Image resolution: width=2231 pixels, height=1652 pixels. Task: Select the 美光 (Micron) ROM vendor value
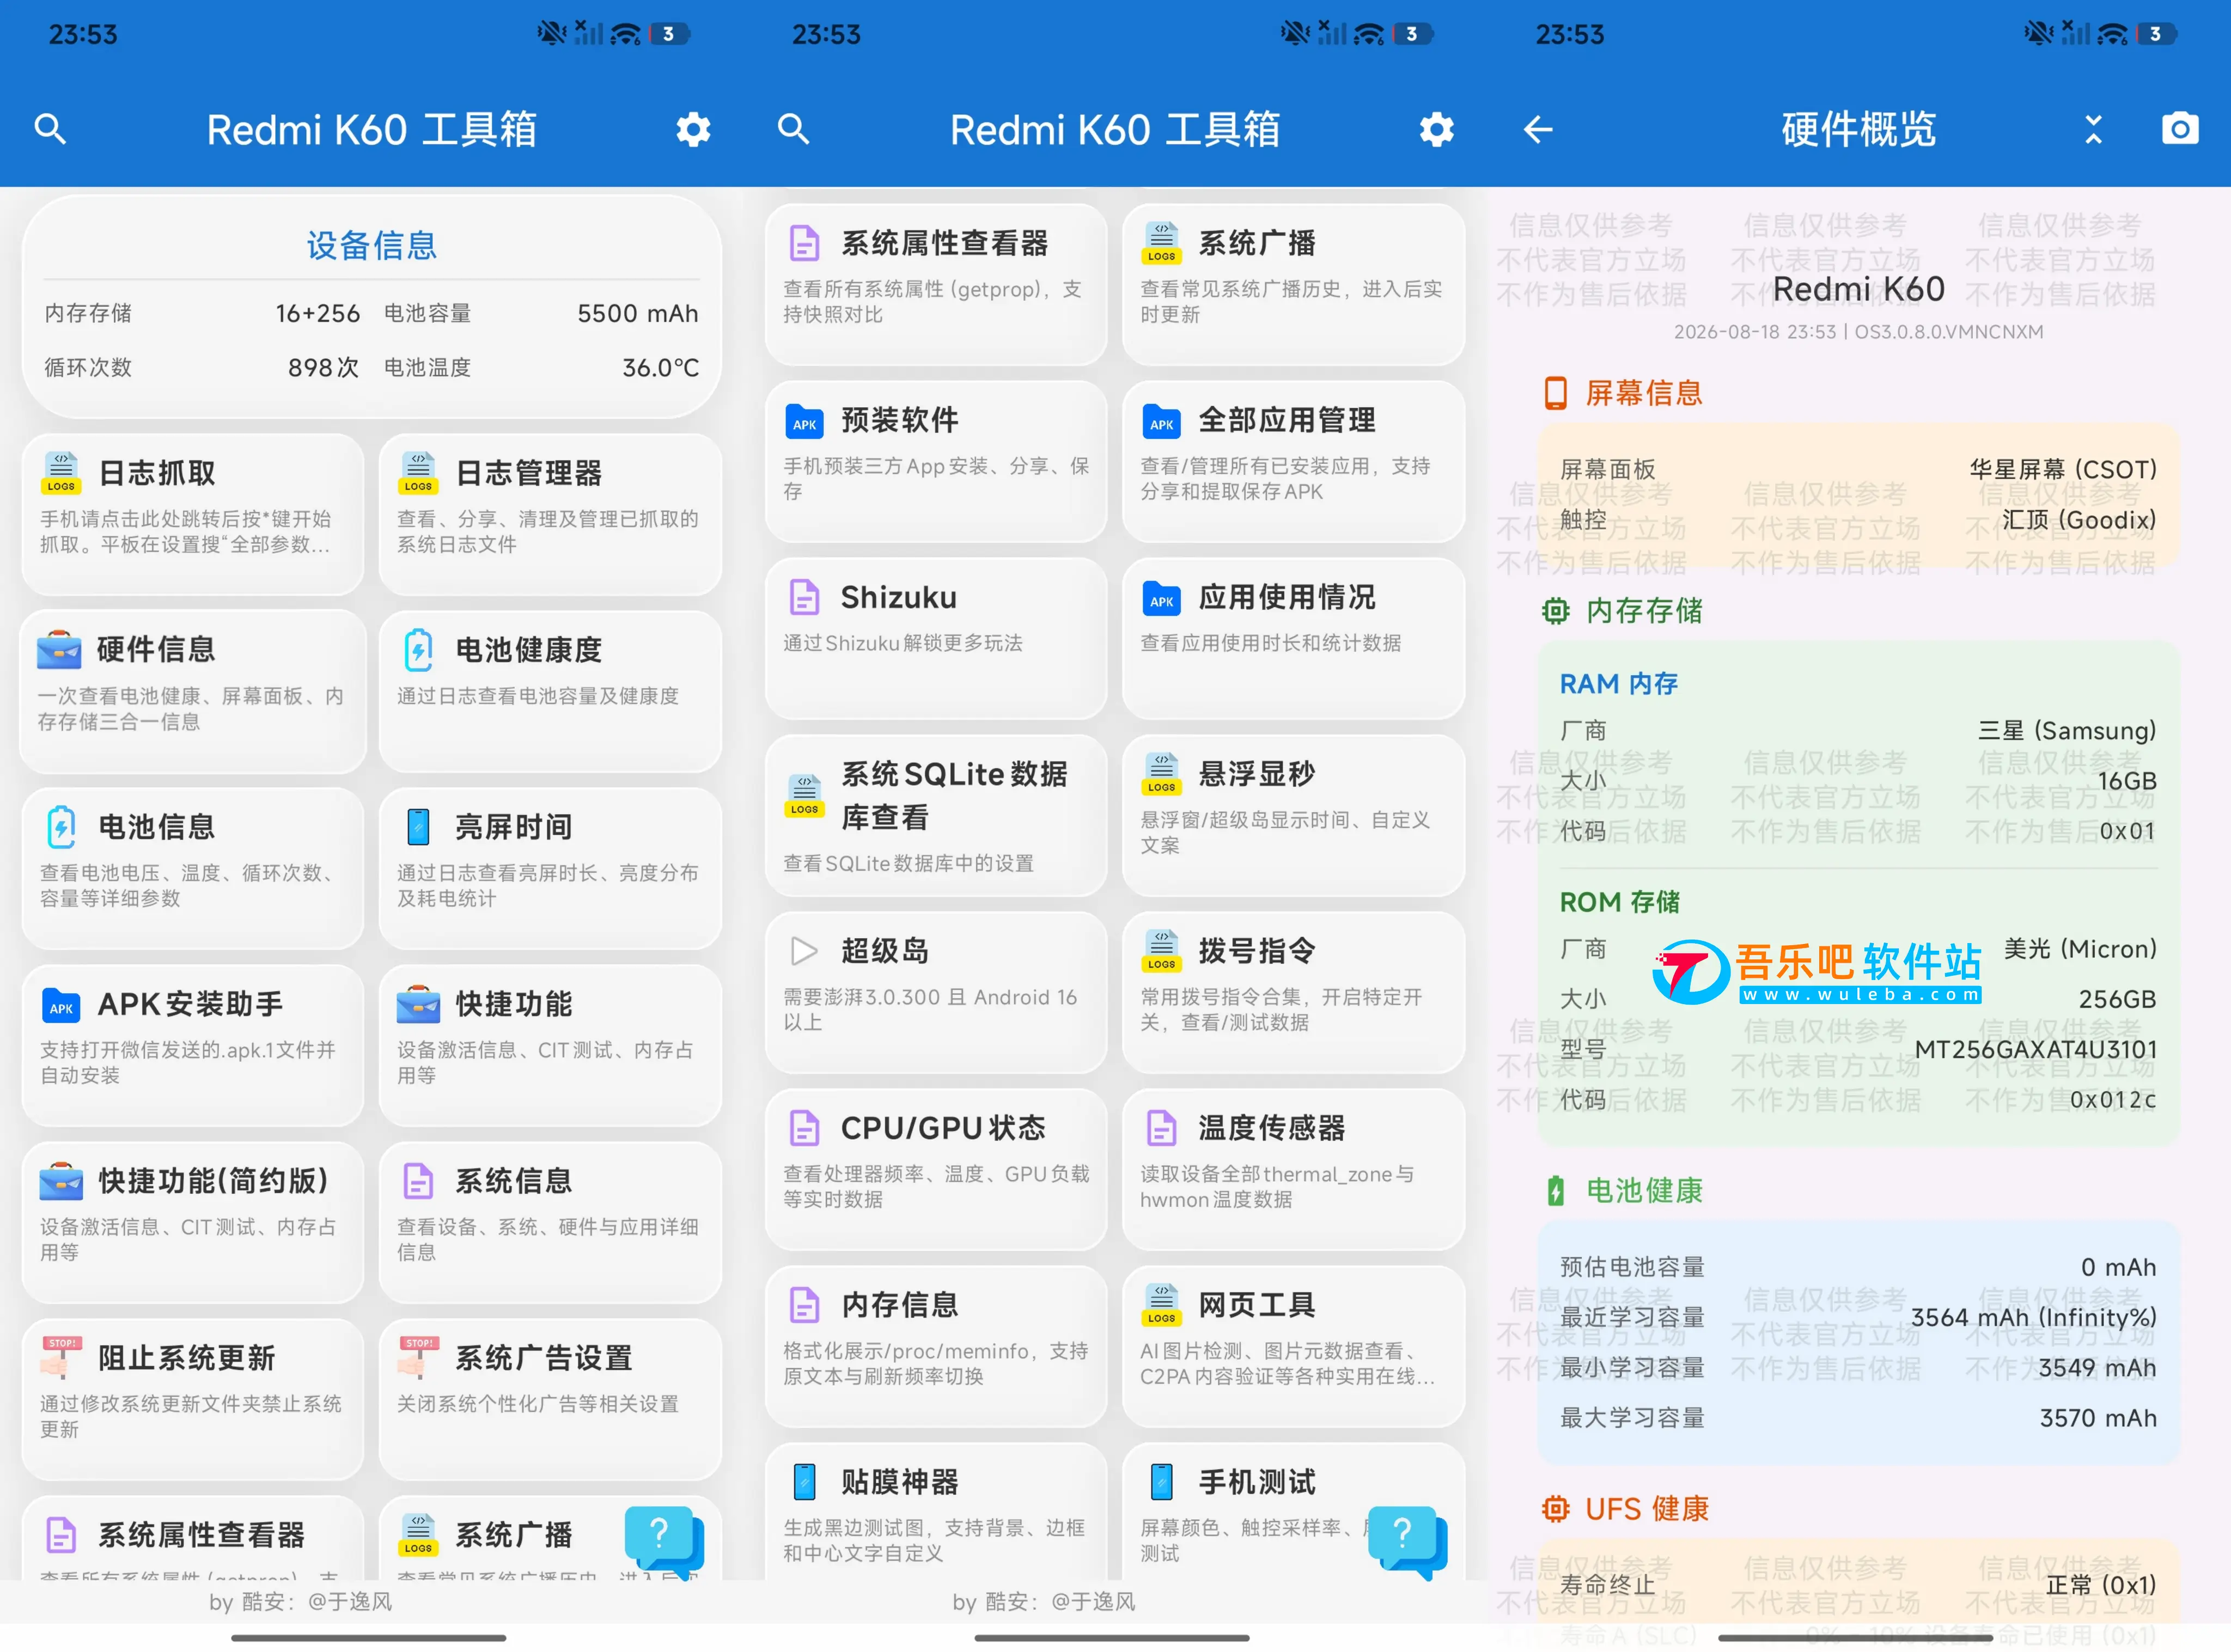click(2080, 949)
